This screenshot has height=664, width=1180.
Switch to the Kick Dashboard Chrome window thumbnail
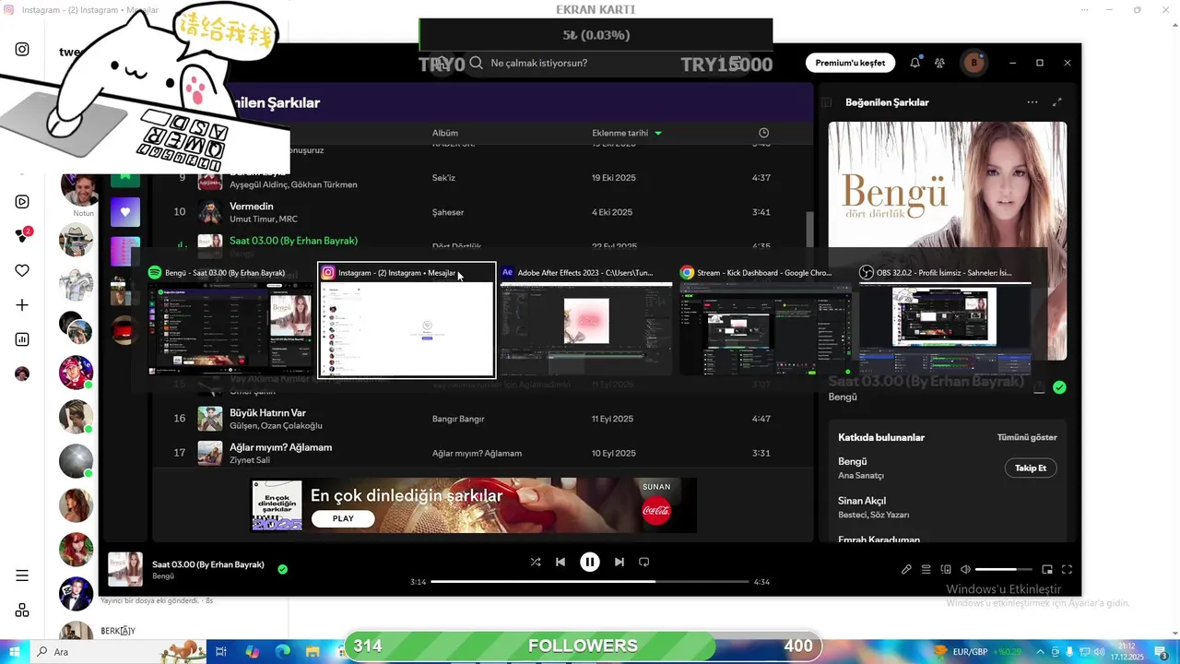coord(766,320)
